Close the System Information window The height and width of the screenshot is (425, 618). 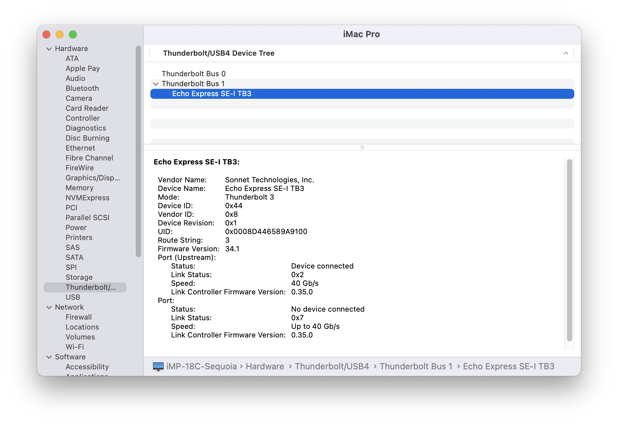pos(46,34)
